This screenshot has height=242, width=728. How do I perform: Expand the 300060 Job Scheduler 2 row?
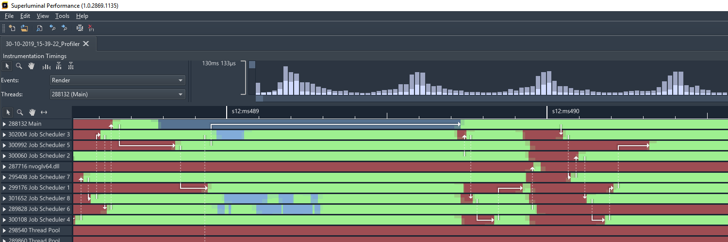[x=4, y=156]
